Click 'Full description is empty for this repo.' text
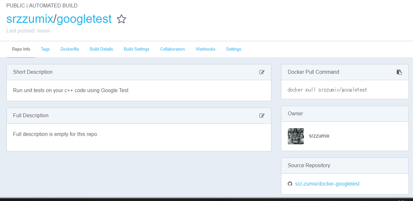 pos(56,134)
